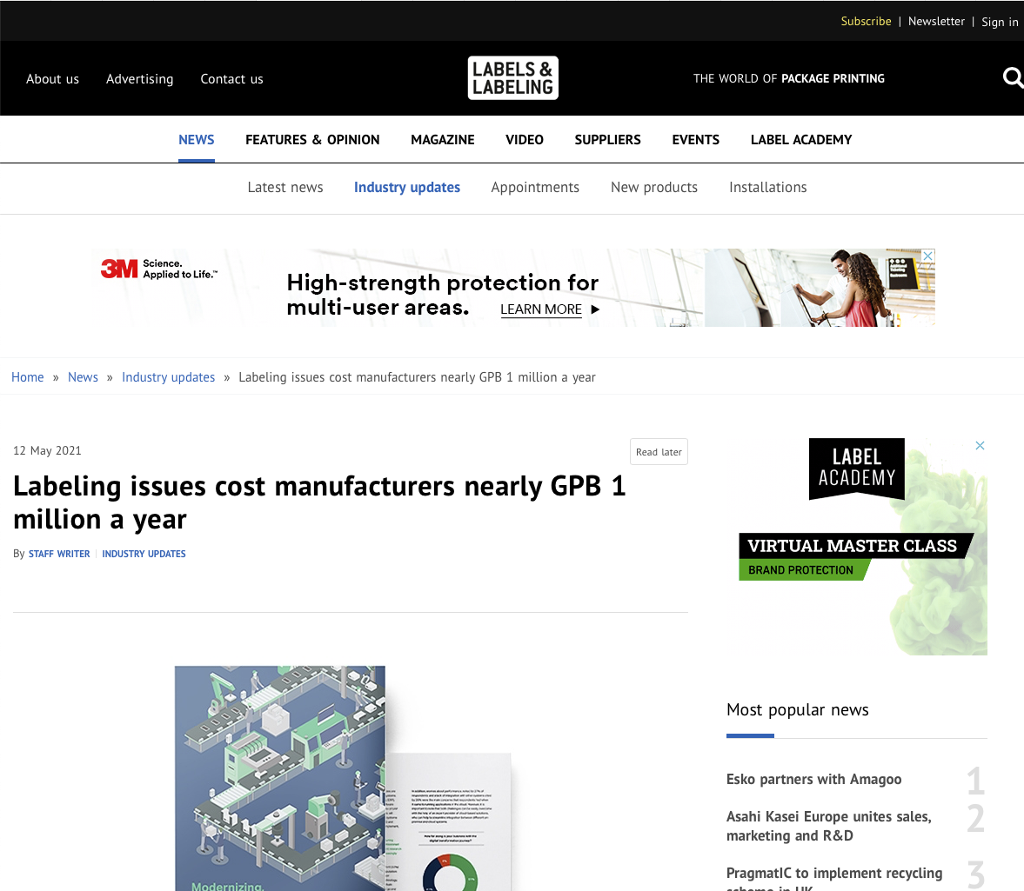Close the 3M banner ad

coord(927,256)
